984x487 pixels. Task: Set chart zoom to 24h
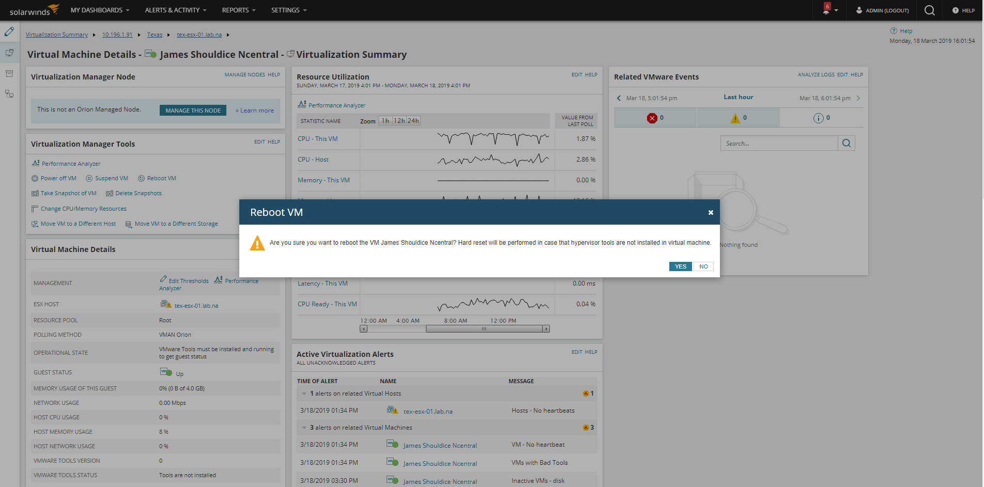[x=413, y=121]
